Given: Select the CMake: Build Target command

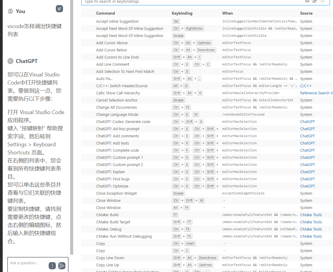Looking at the screenshot, I should pos(113,222).
